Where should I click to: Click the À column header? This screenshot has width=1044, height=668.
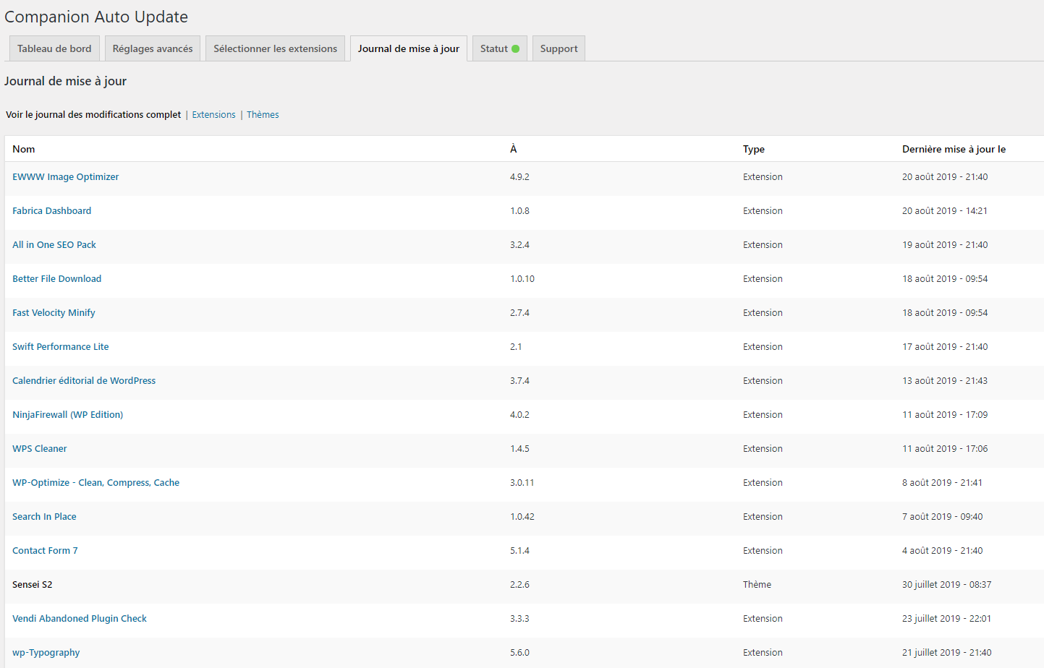point(513,149)
